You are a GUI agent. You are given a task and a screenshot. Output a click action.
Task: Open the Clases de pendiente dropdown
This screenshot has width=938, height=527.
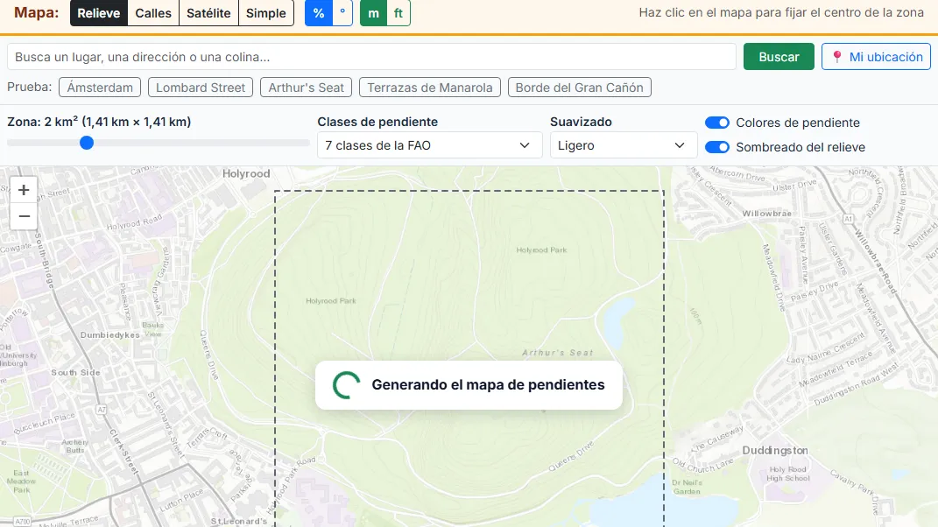[x=429, y=145]
